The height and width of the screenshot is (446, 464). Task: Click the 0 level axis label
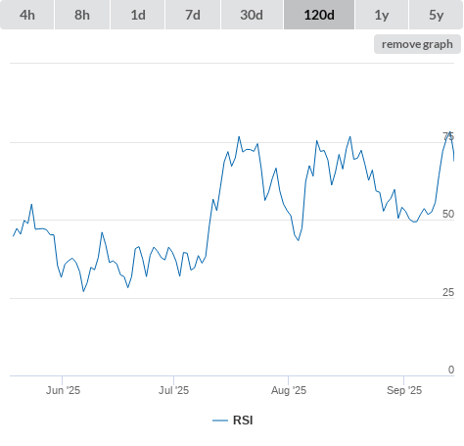click(451, 370)
